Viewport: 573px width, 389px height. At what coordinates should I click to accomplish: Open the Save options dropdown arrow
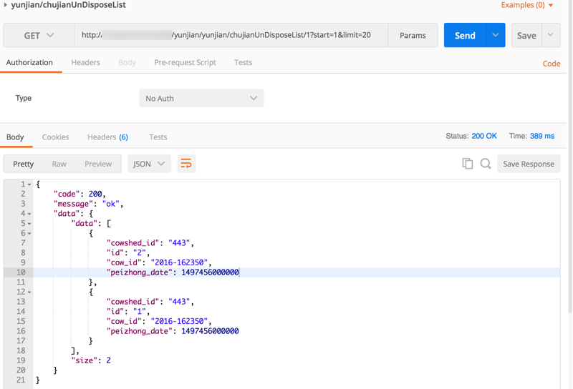[551, 35]
